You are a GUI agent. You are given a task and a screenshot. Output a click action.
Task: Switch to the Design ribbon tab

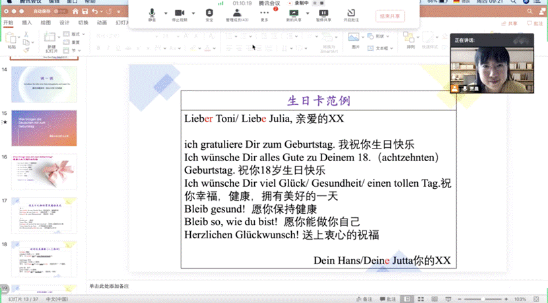[x=64, y=23]
